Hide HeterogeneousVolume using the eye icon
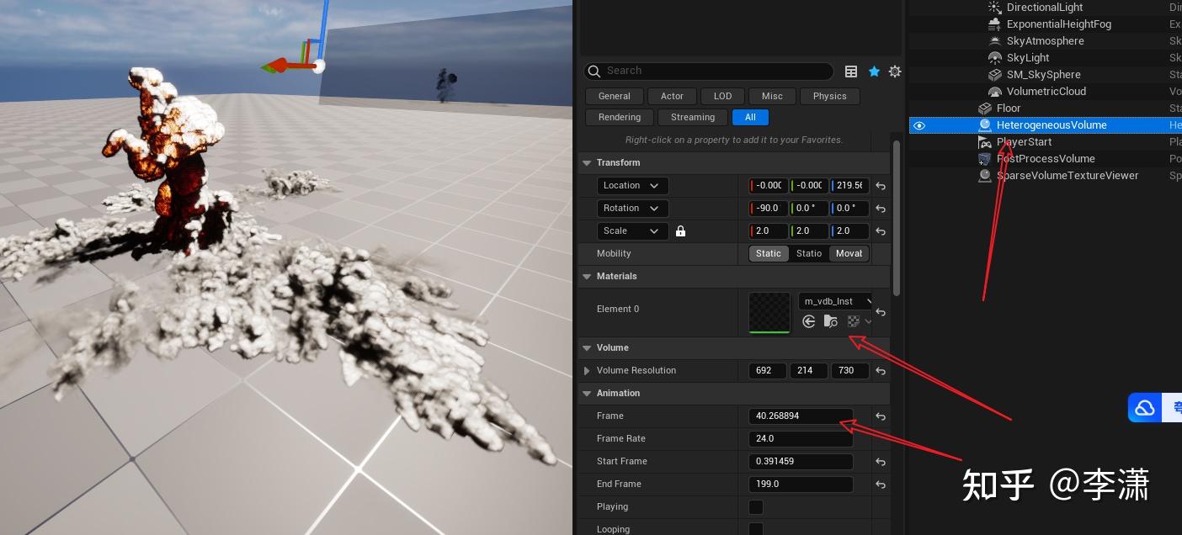1182x535 pixels. [919, 125]
